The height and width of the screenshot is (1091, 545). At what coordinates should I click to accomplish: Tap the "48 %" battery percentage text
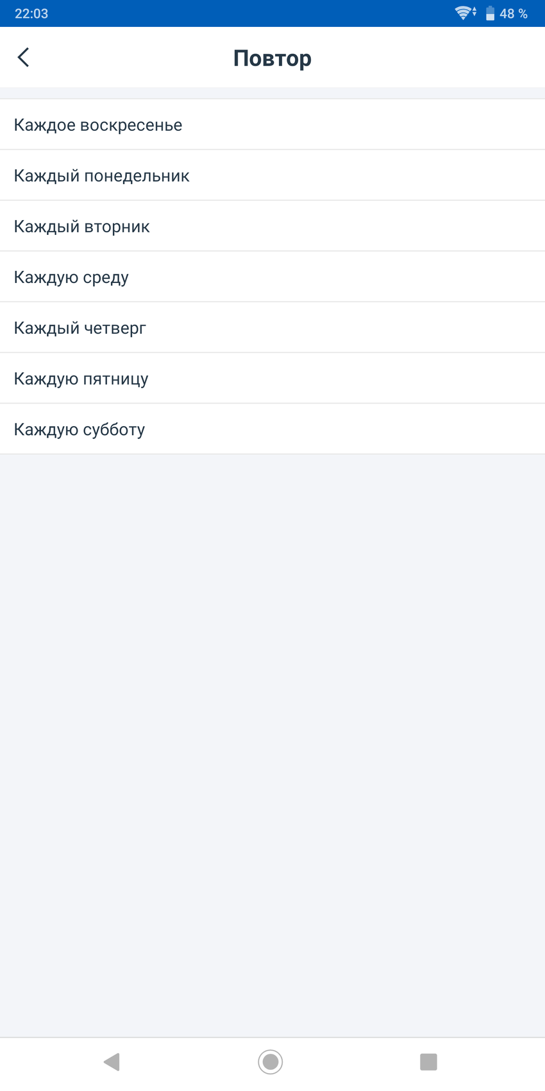[514, 13]
